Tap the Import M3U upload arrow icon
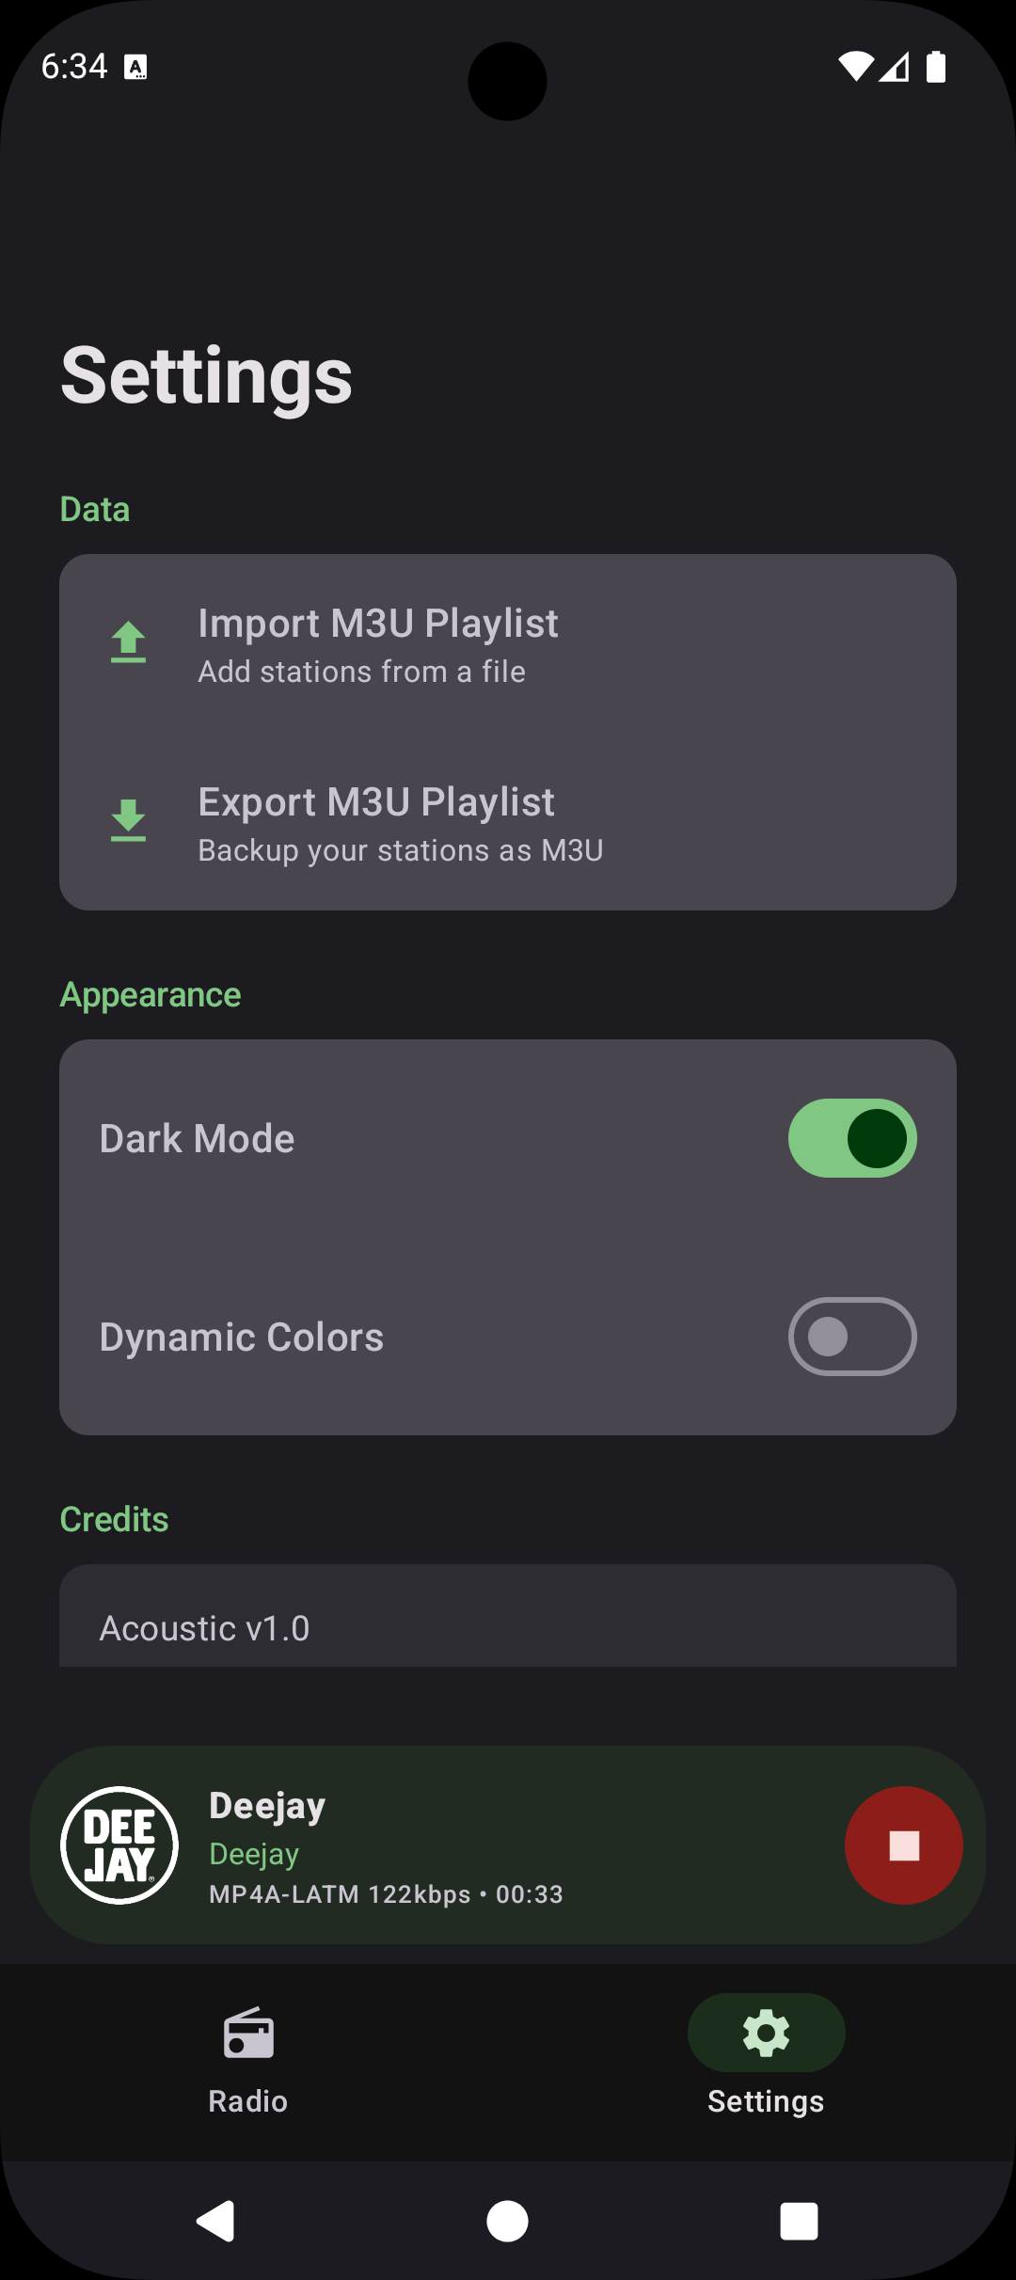Viewport: 1016px width, 2280px height. click(128, 642)
